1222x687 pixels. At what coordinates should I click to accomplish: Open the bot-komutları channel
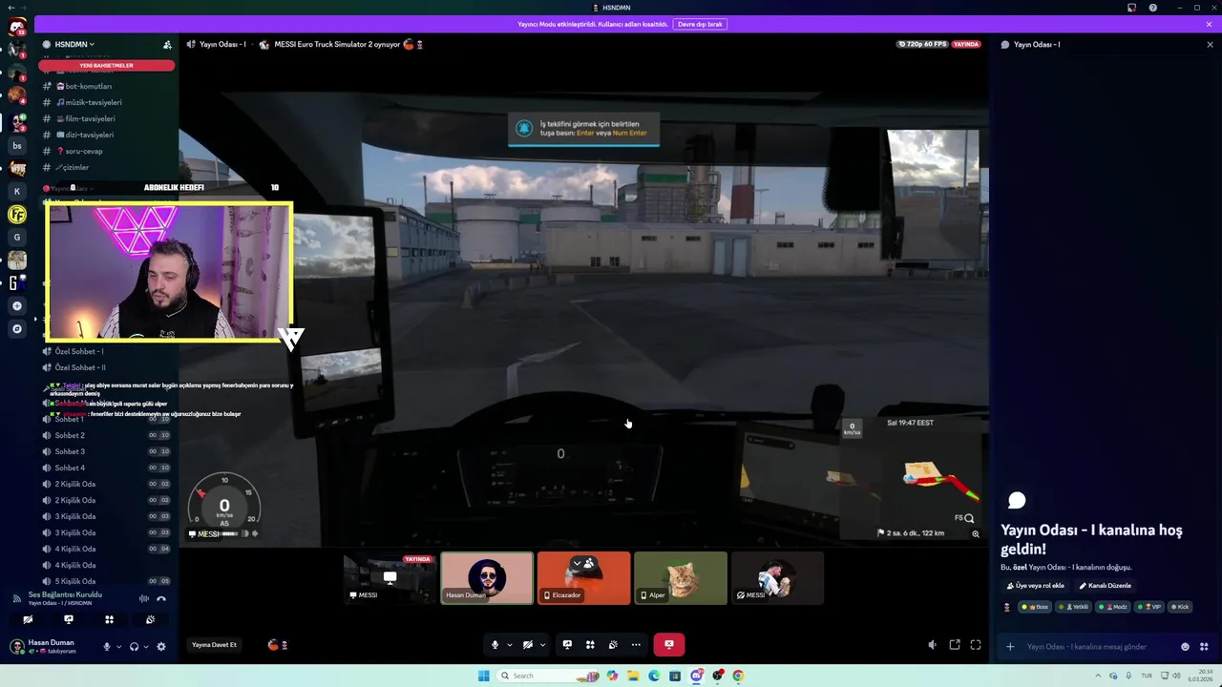[107, 86]
